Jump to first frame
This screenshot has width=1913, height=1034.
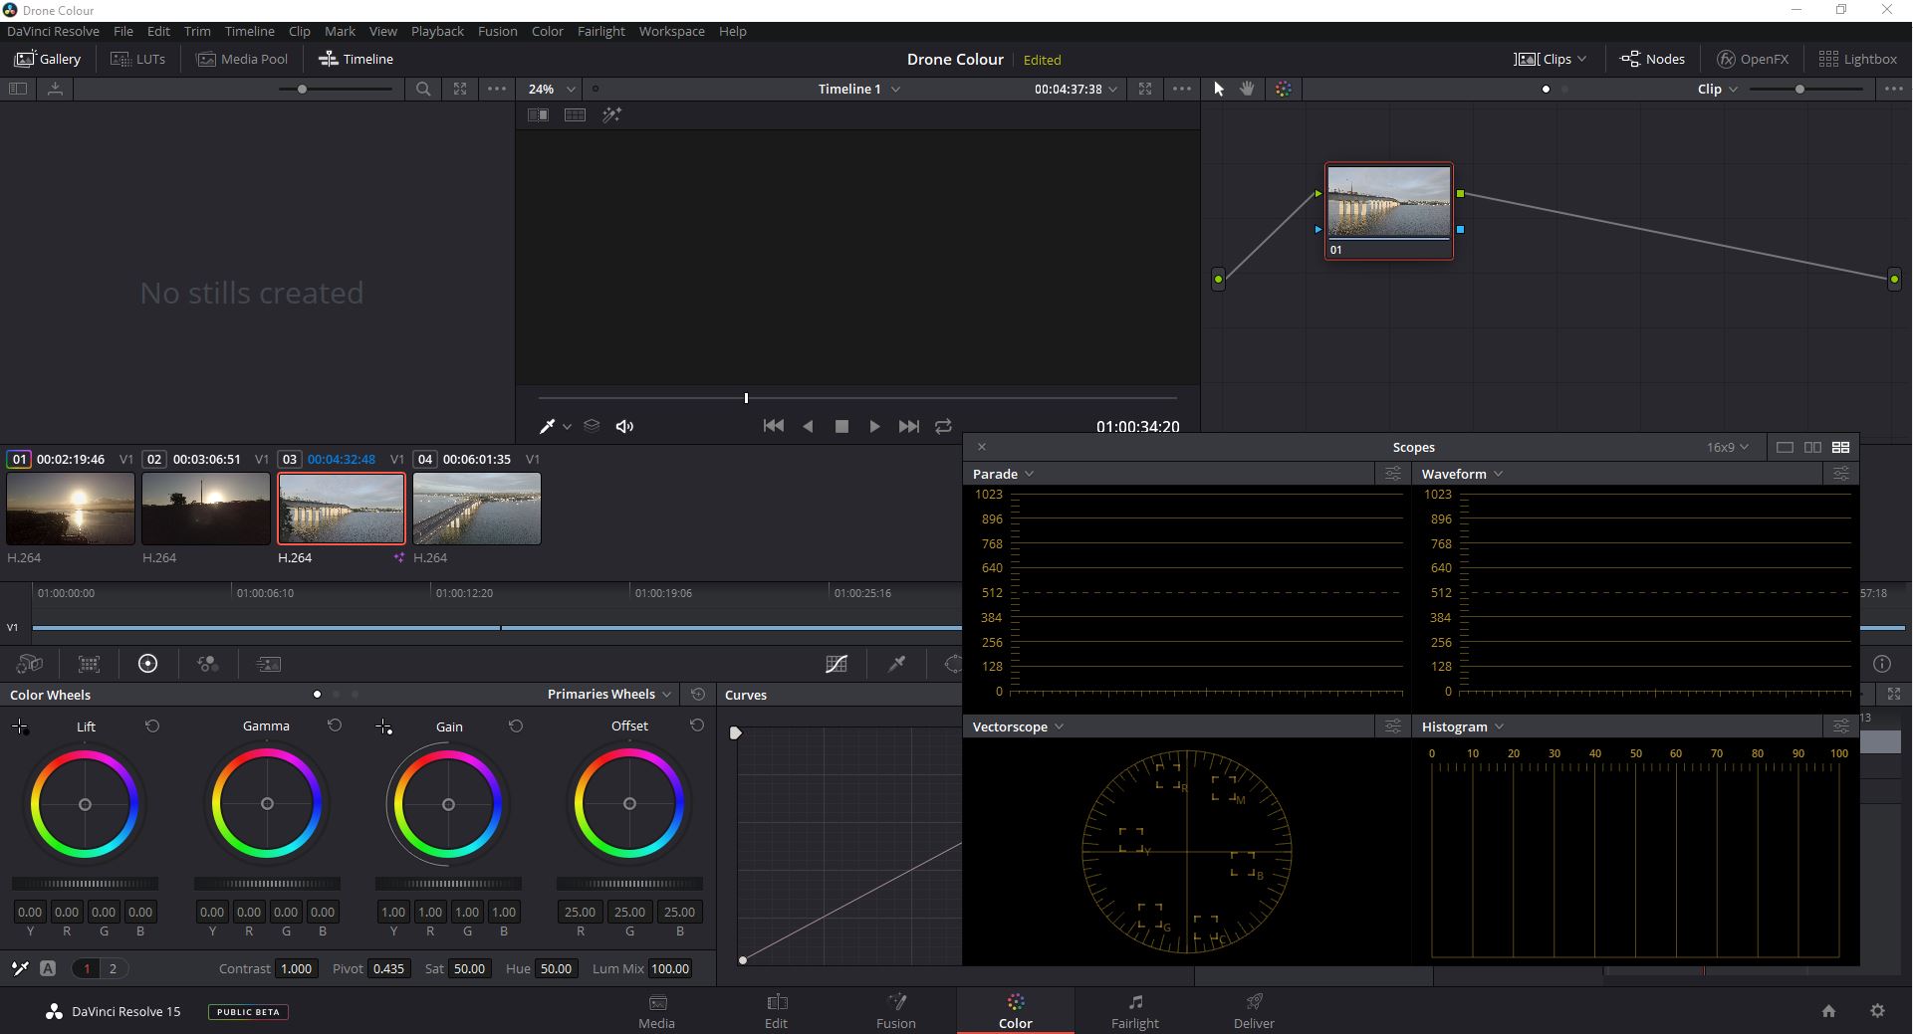(x=773, y=426)
